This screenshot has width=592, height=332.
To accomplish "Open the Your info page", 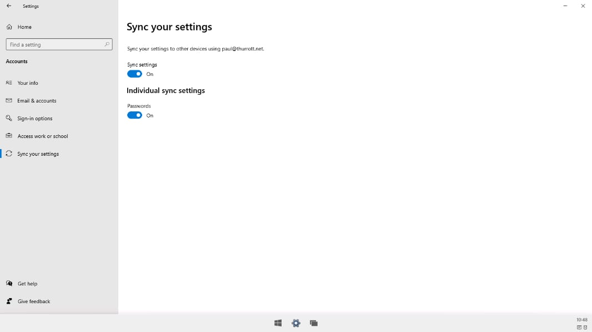I will click(59, 83).
